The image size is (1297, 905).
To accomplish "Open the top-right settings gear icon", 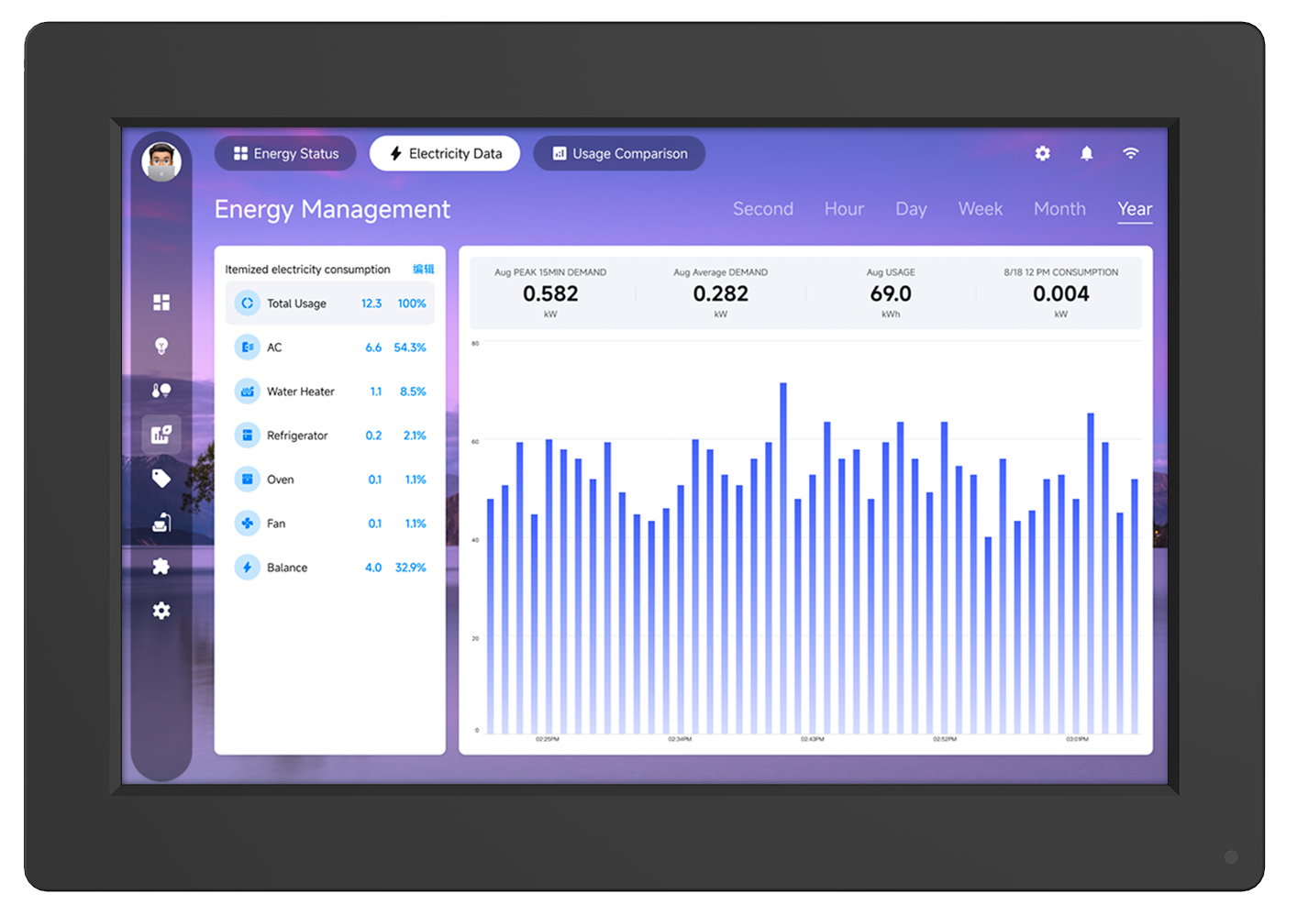I will (1042, 153).
